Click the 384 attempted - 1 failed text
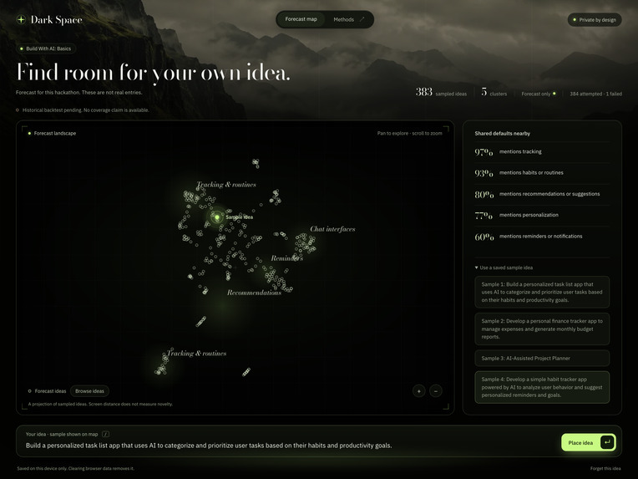Viewport: 638px width, 479px height. click(595, 94)
